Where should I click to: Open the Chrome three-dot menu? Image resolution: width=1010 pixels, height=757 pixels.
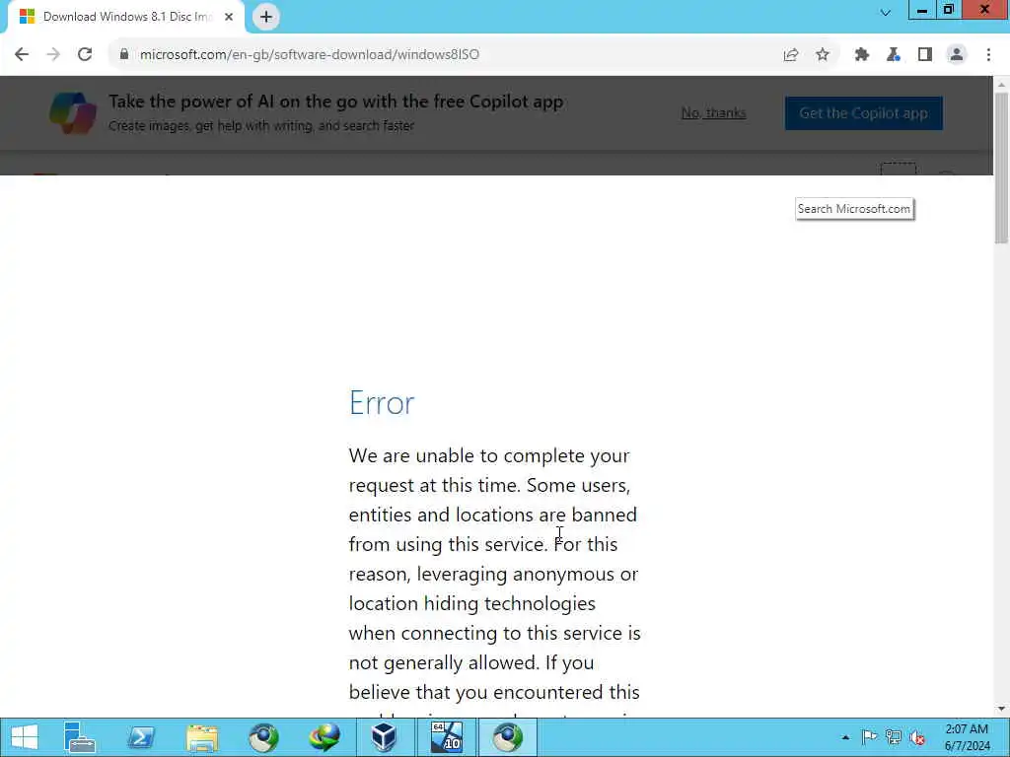988,55
